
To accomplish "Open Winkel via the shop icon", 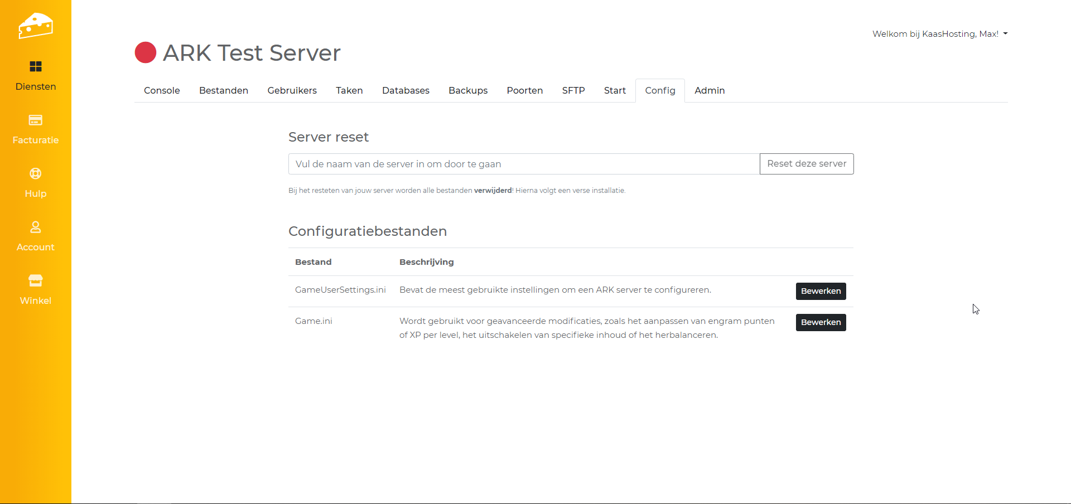I will (36, 280).
